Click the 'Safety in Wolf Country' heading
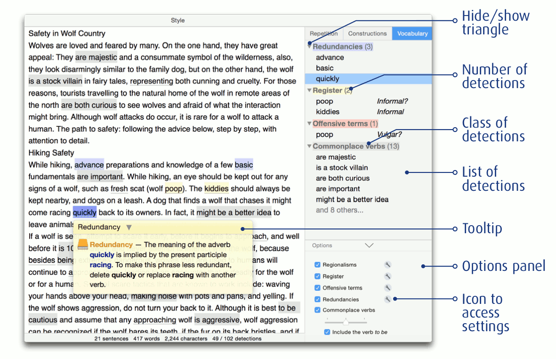Viewport: 556px width, 359px height. (67, 33)
